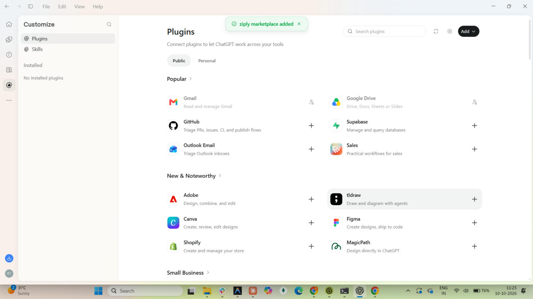This screenshot has width=533, height=299.
Task: Select the Public tab
Action: tap(179, 61)
